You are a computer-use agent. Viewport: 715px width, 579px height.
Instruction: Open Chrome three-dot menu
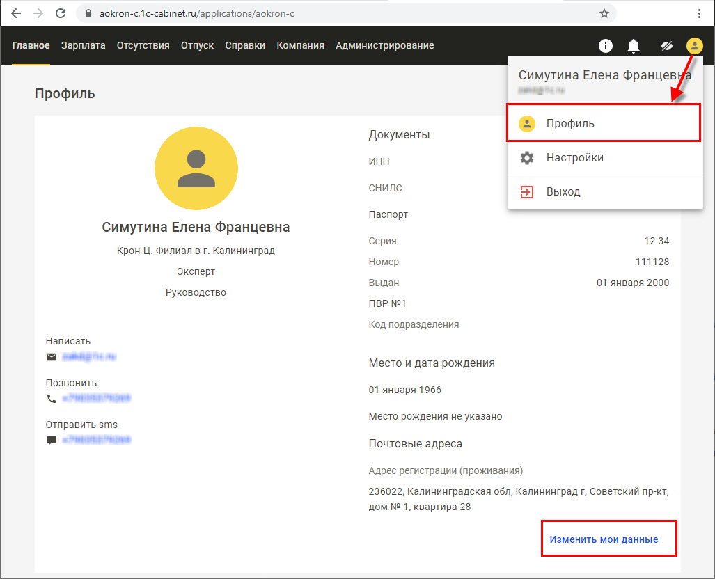tap(699, 13)
